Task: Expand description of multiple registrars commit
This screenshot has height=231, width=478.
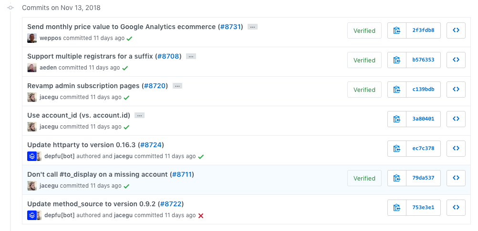Action: click(x=191, y=57)
